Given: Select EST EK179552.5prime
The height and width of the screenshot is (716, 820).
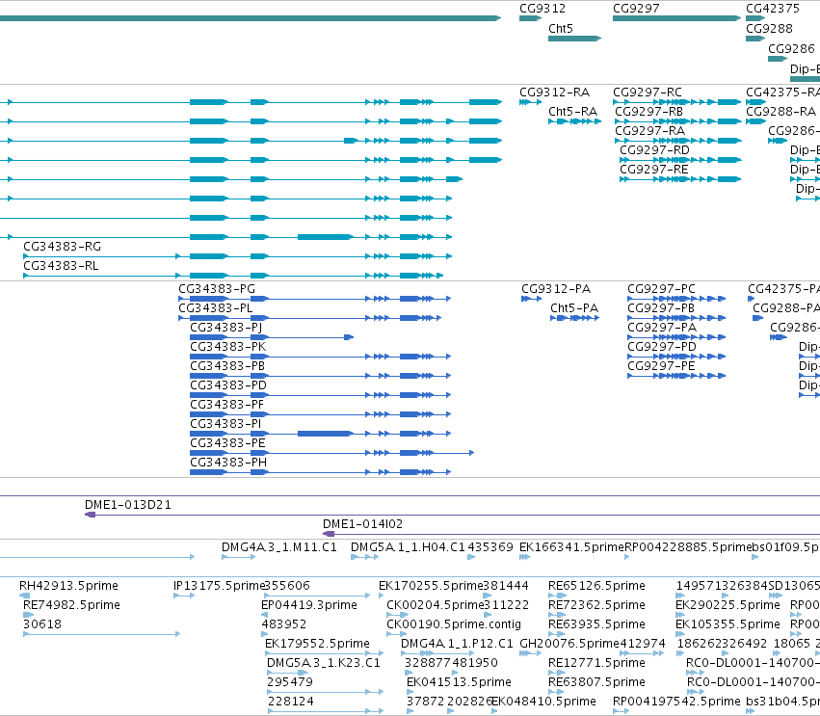Looking at the screenshot, I should point(324,653).
